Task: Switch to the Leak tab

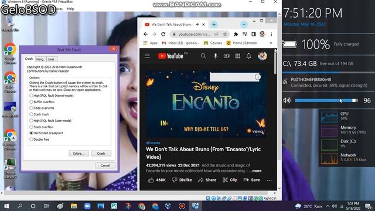Action: coord(51,59)
